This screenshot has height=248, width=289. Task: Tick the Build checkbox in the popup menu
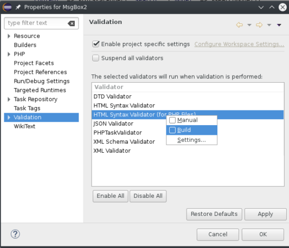172,130
